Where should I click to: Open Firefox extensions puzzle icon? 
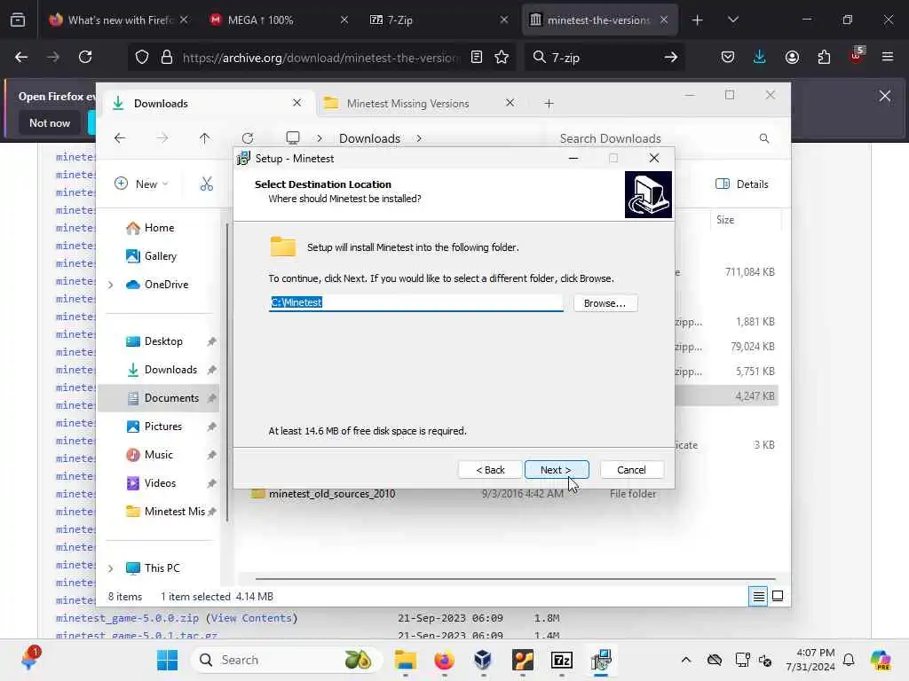point(824,57)
